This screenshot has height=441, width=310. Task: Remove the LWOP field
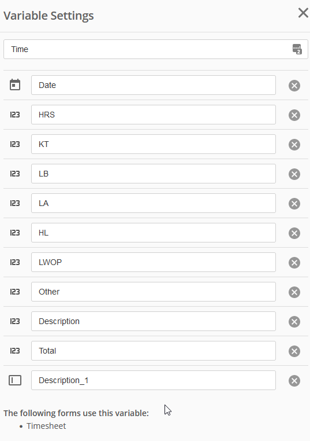[x=294, y=263]
